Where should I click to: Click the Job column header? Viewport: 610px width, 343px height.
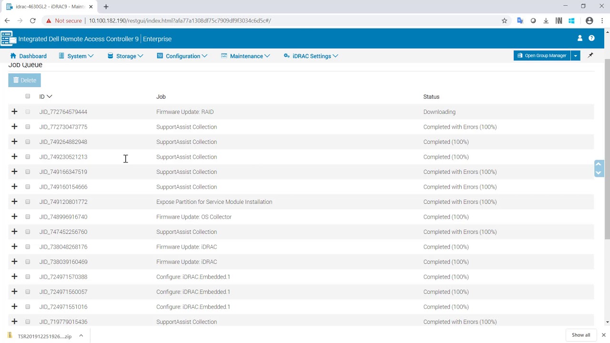coord(161,97)
